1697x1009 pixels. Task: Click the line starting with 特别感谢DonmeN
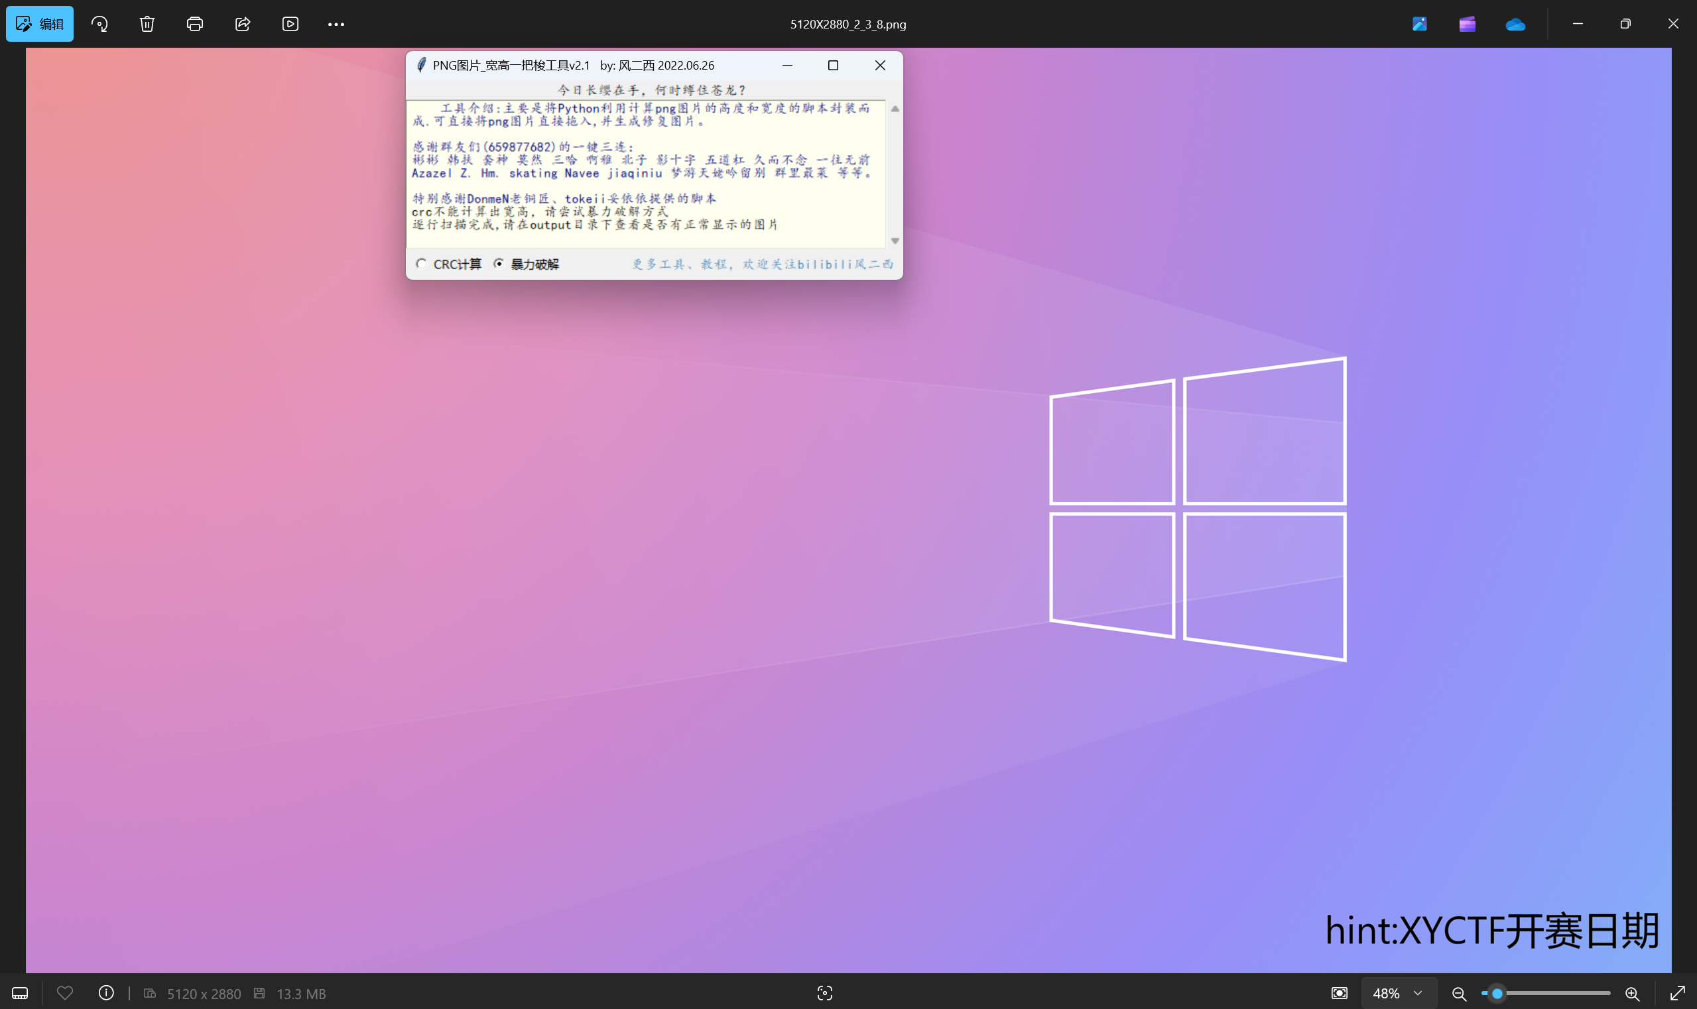(x=564, y=198)
